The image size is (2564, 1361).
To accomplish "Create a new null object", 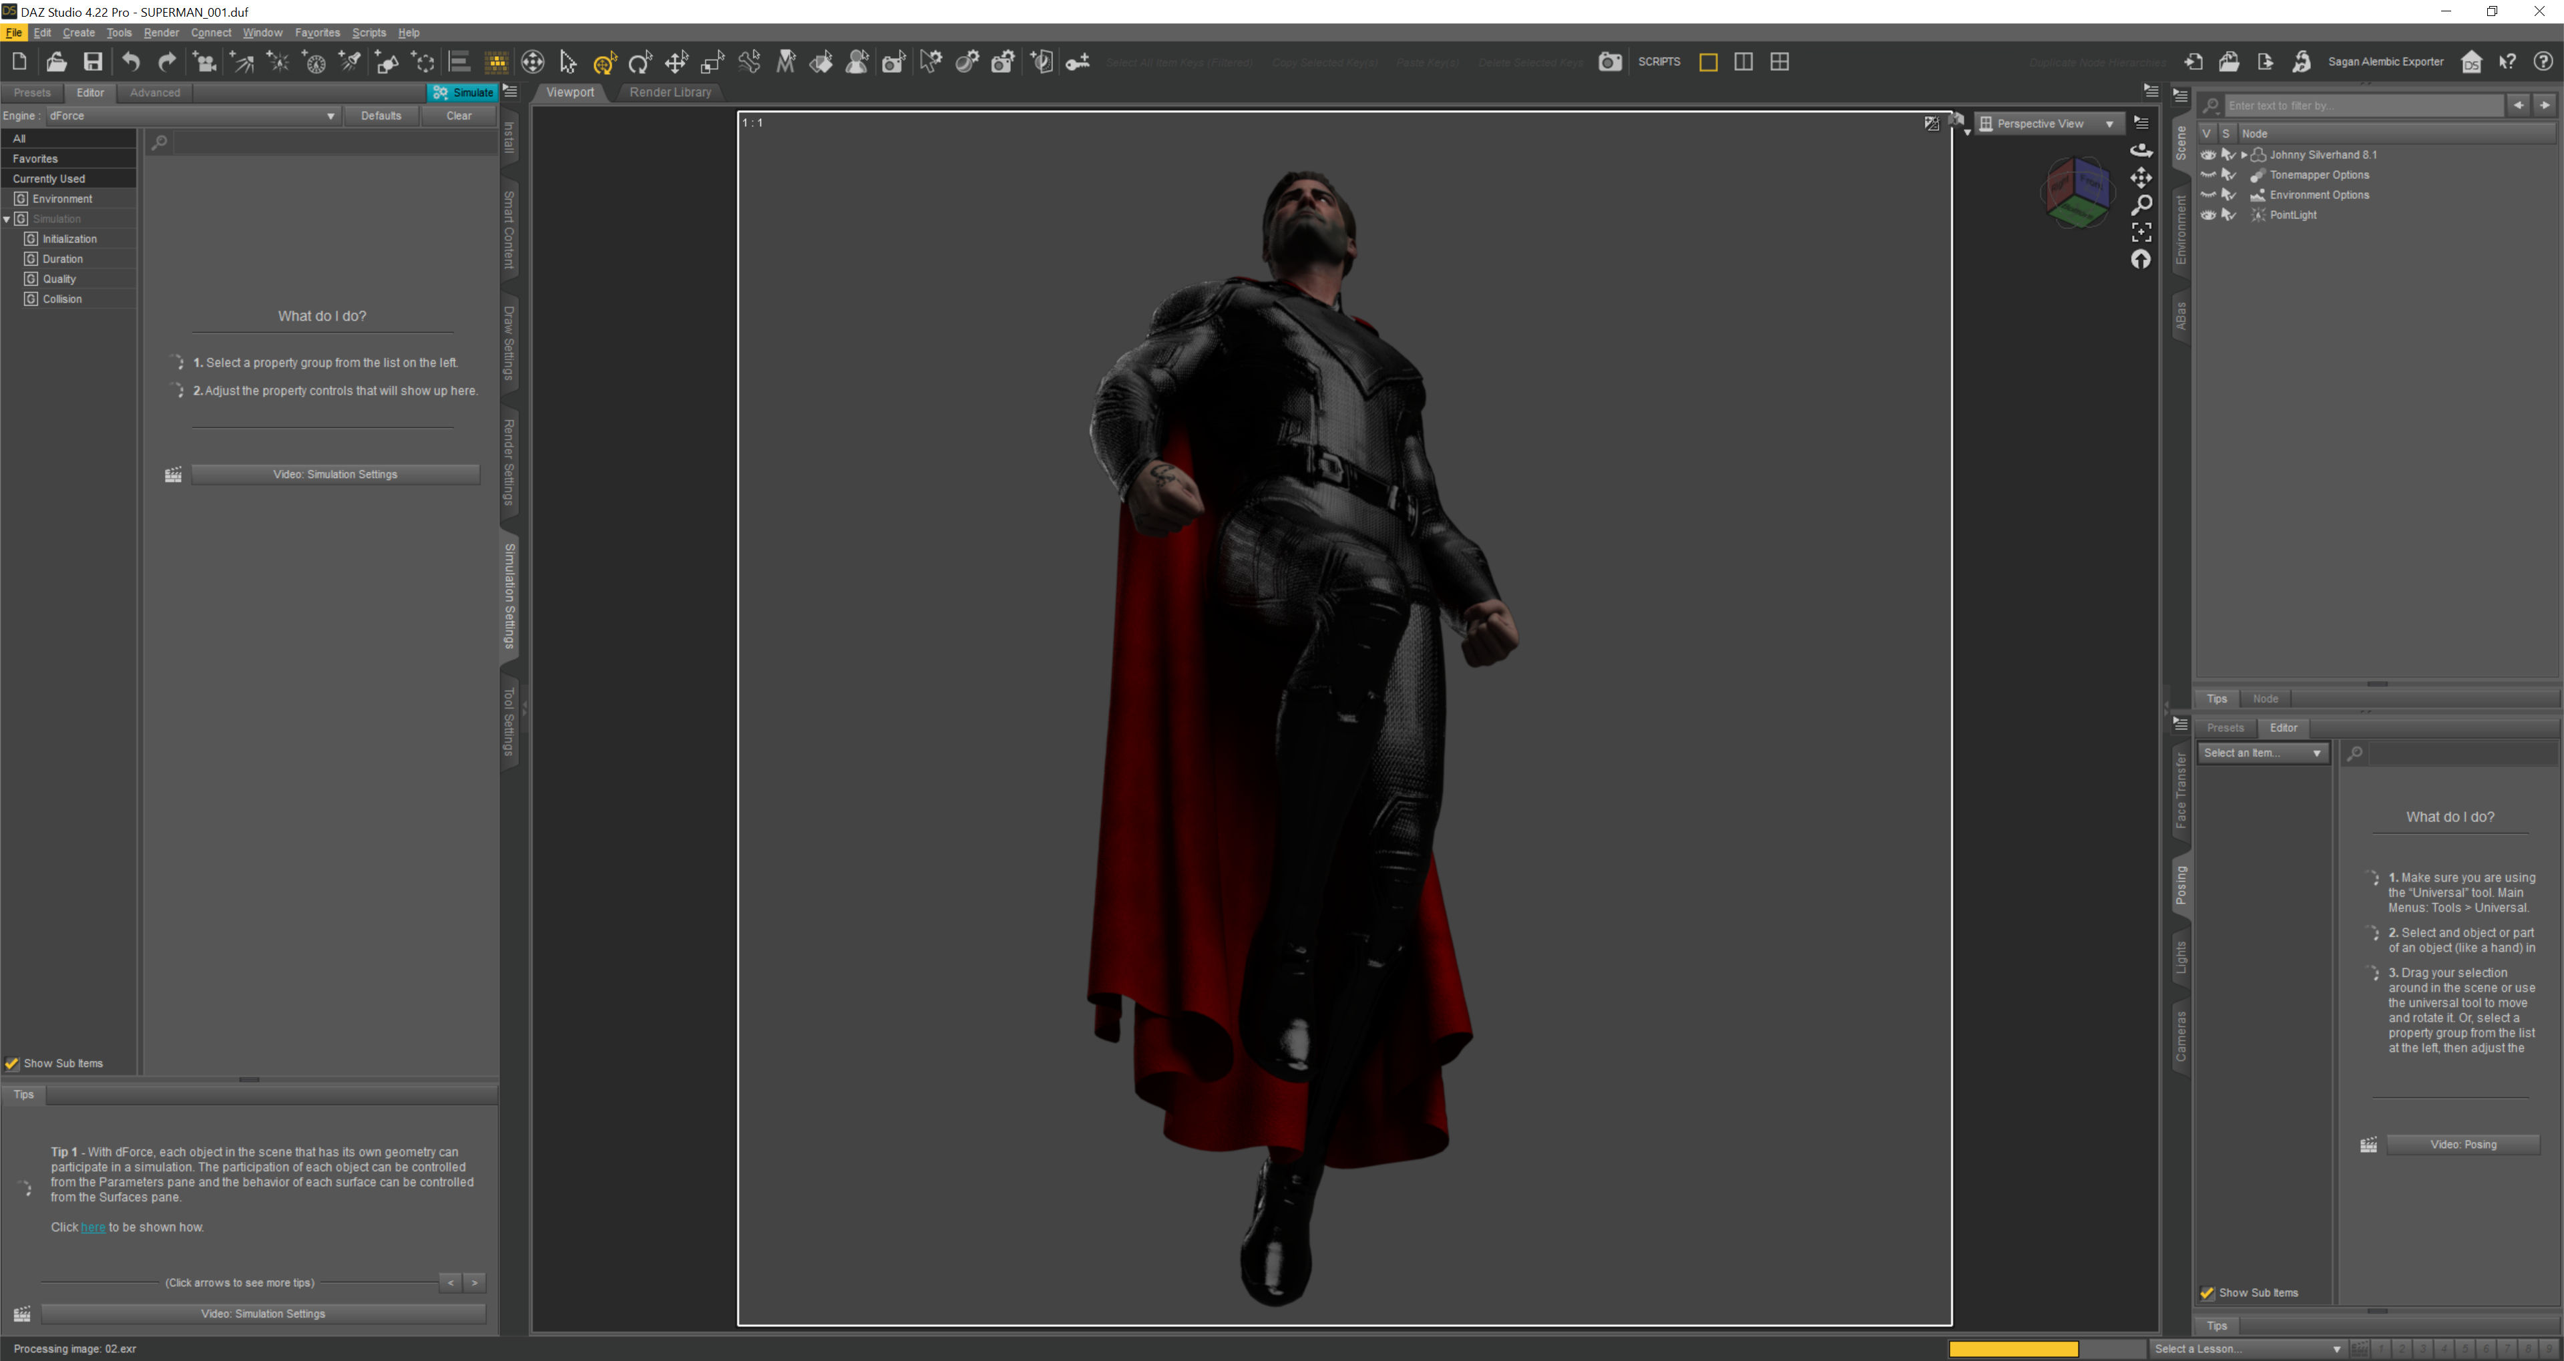I will [424, 61].
